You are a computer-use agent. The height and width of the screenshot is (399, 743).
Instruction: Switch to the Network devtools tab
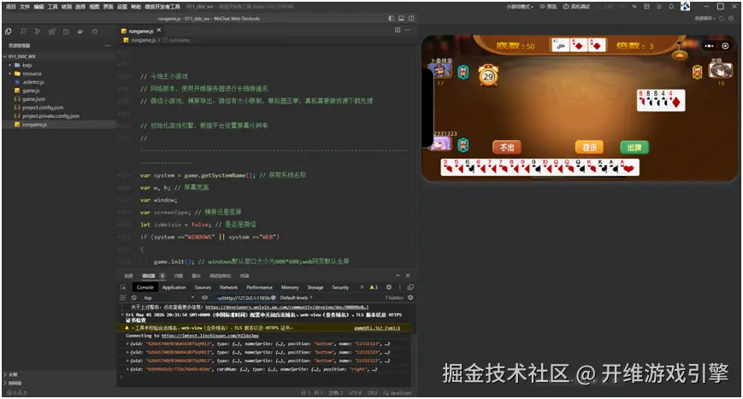(229, 287)
